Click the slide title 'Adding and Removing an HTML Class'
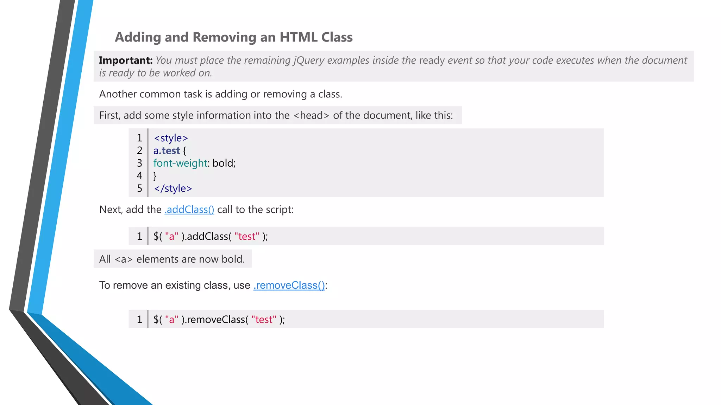Image resolution: width=721 pixels, height=405 pixels. 234,37
